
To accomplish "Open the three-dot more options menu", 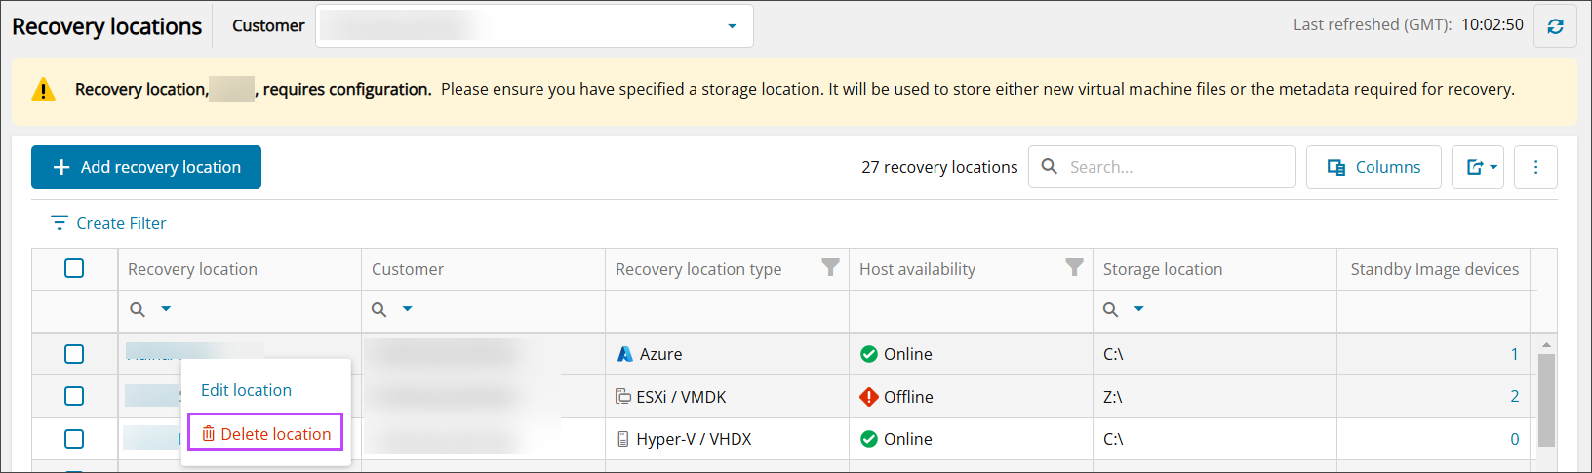I will click(1535, 167).
